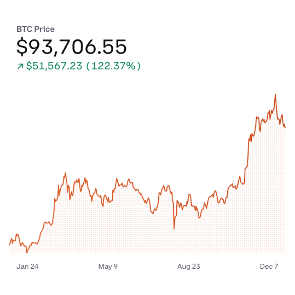
Task: Click the leftmost start of the price line
Action: coord(9,245)
